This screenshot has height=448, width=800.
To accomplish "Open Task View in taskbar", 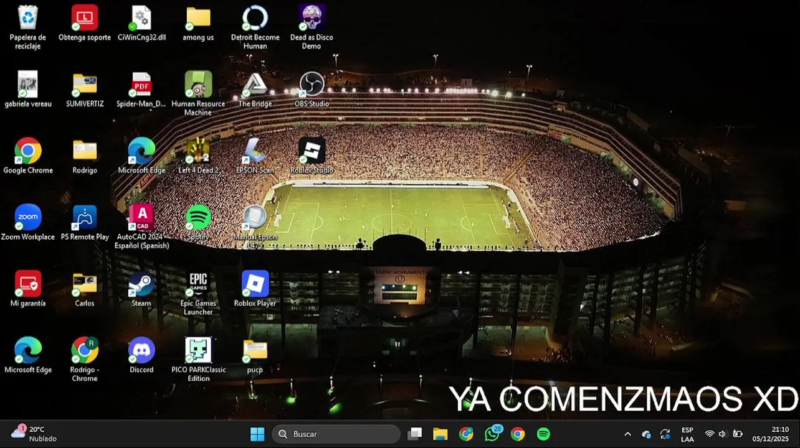I will point(415,434).
